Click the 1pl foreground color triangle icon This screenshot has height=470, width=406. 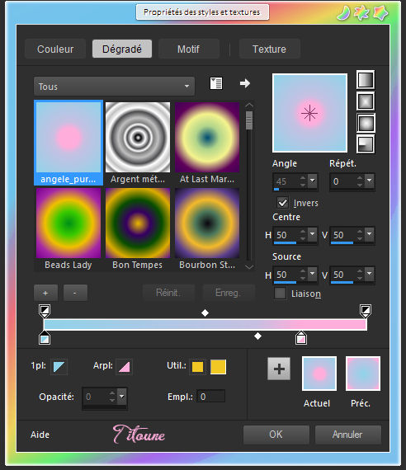tap(59, 367)
